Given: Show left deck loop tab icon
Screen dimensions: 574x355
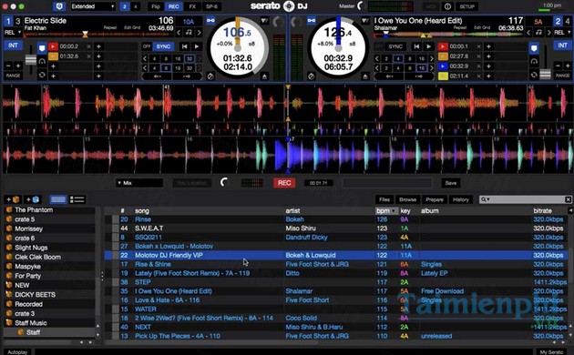Looking at the screenshot, I should pyautogui.click(x=42, y=75).
